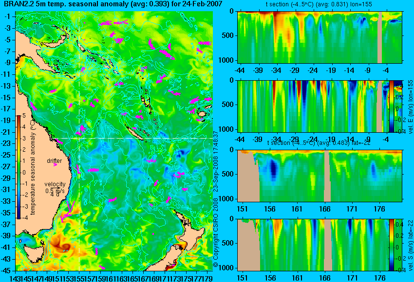Click the "0.5 m/s" legend text
The height and width of the screenshot is (282, 414).
click(x=55, y=191)
